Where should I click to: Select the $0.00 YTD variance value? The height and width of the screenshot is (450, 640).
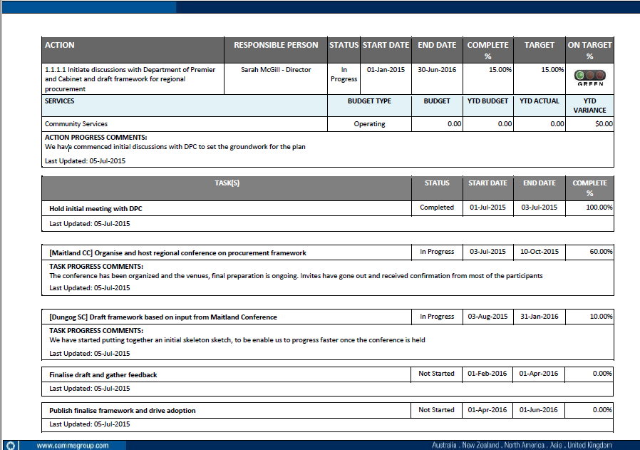click(x=604, y=123)
